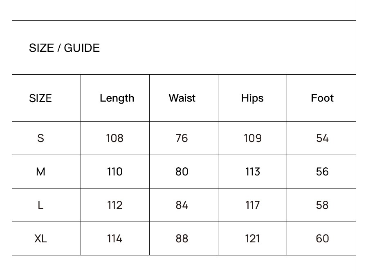
Task: Select the M size row label
Action: 40,172
